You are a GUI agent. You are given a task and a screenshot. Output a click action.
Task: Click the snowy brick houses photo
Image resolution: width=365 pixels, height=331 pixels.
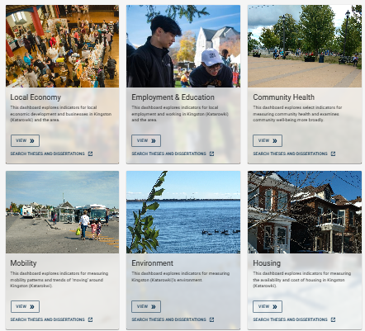click(x=305, y=212)
